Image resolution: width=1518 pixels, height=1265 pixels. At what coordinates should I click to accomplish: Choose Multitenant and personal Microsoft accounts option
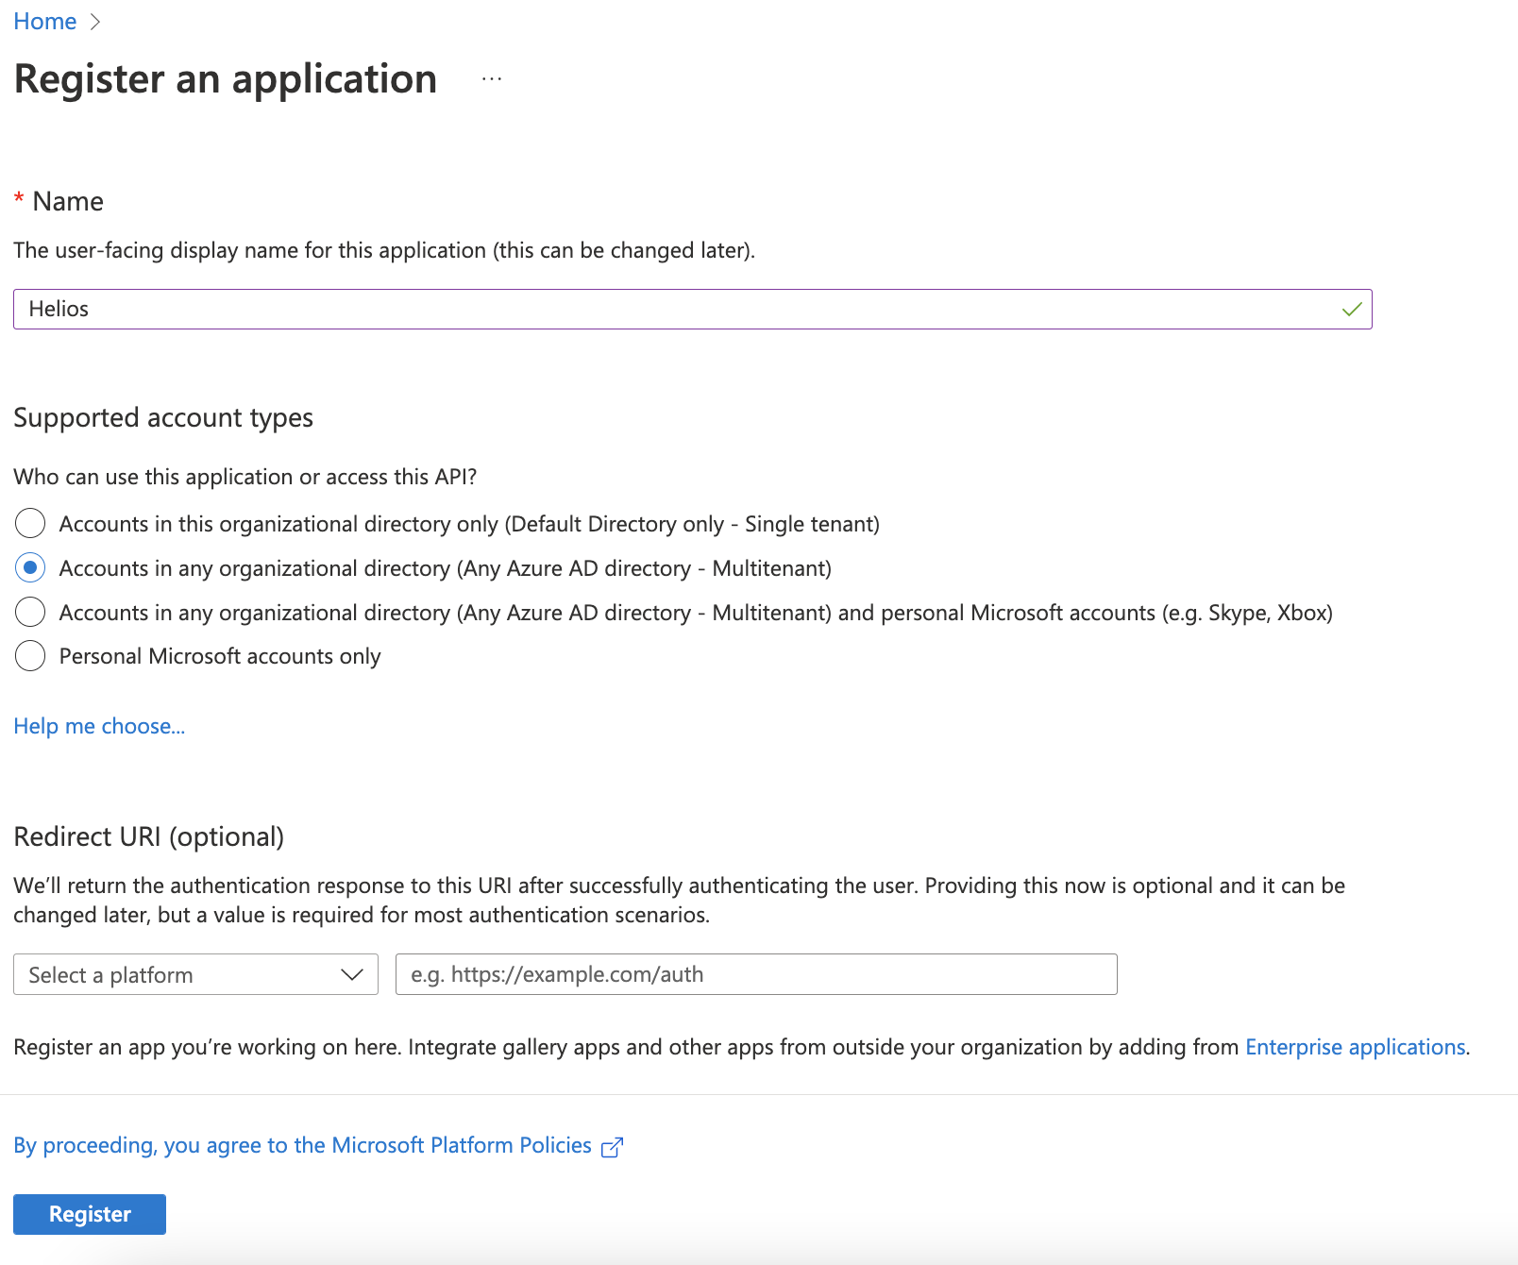pos(30,612)
